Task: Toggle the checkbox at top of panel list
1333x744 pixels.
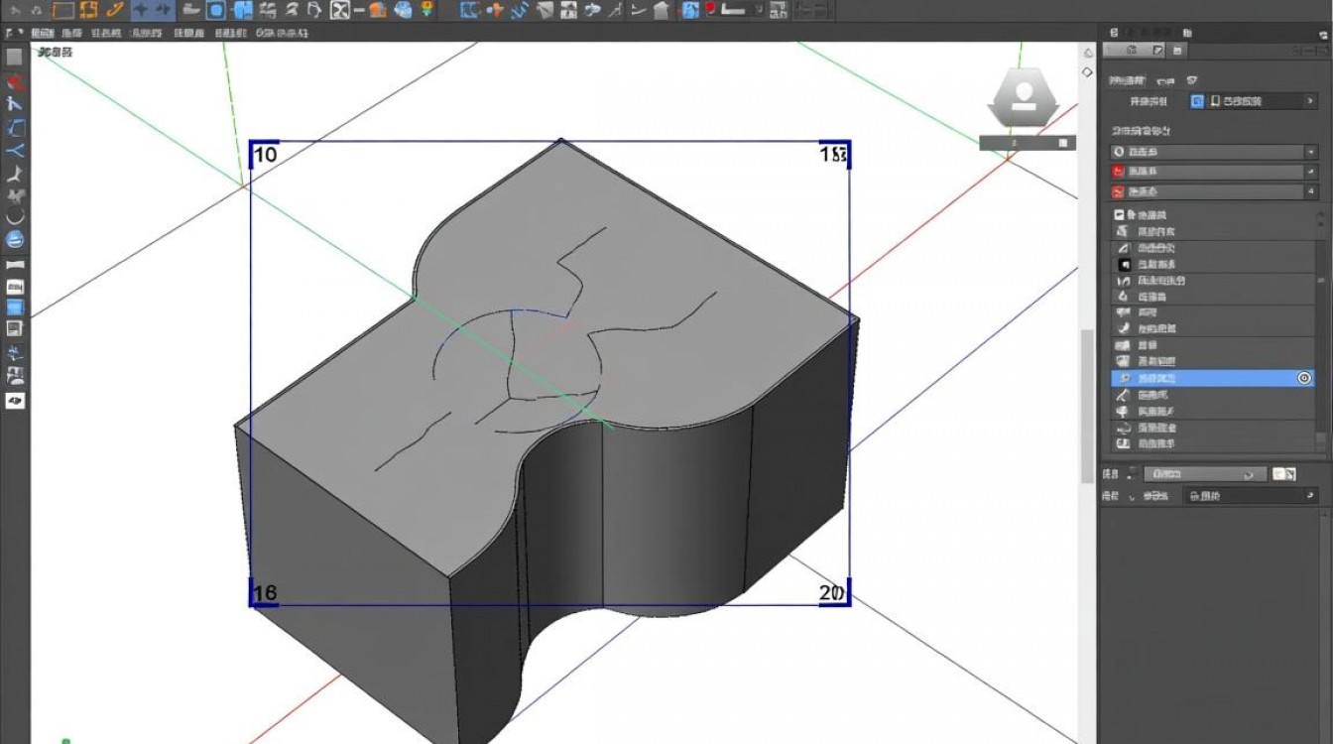Action: tap(1120, 214)
